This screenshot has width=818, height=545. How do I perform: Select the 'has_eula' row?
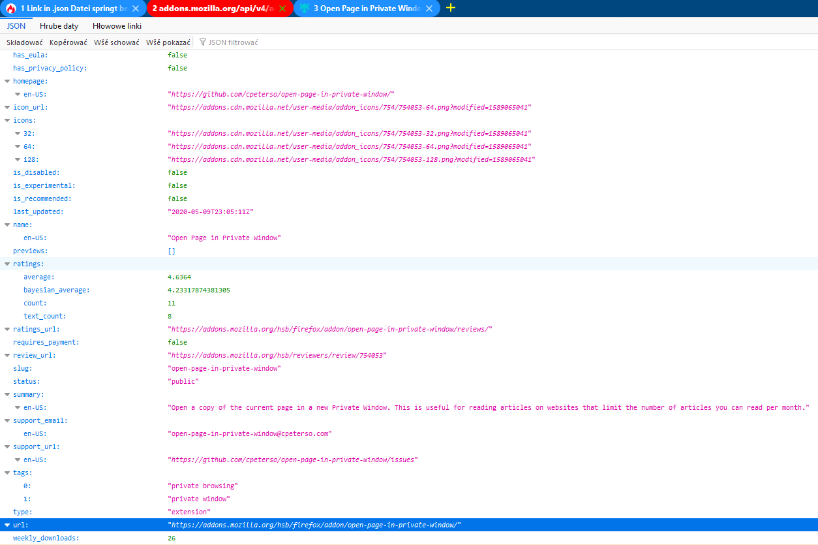coord(409,55)
